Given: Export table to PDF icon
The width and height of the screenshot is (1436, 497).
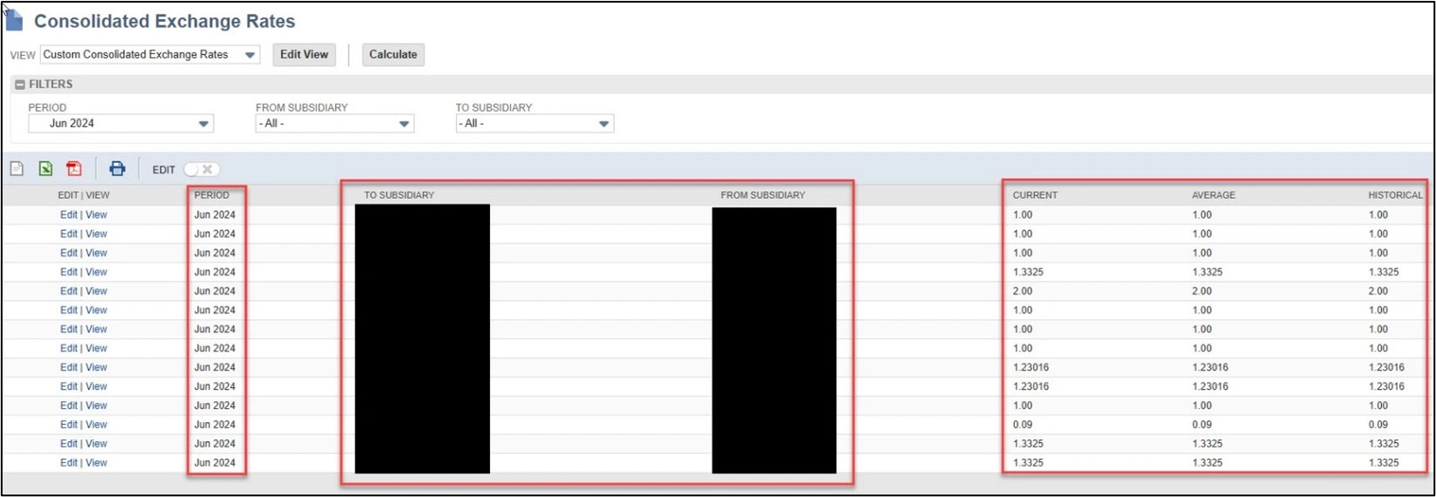Looking at the screenshot, I should click(x=74, y=168).
